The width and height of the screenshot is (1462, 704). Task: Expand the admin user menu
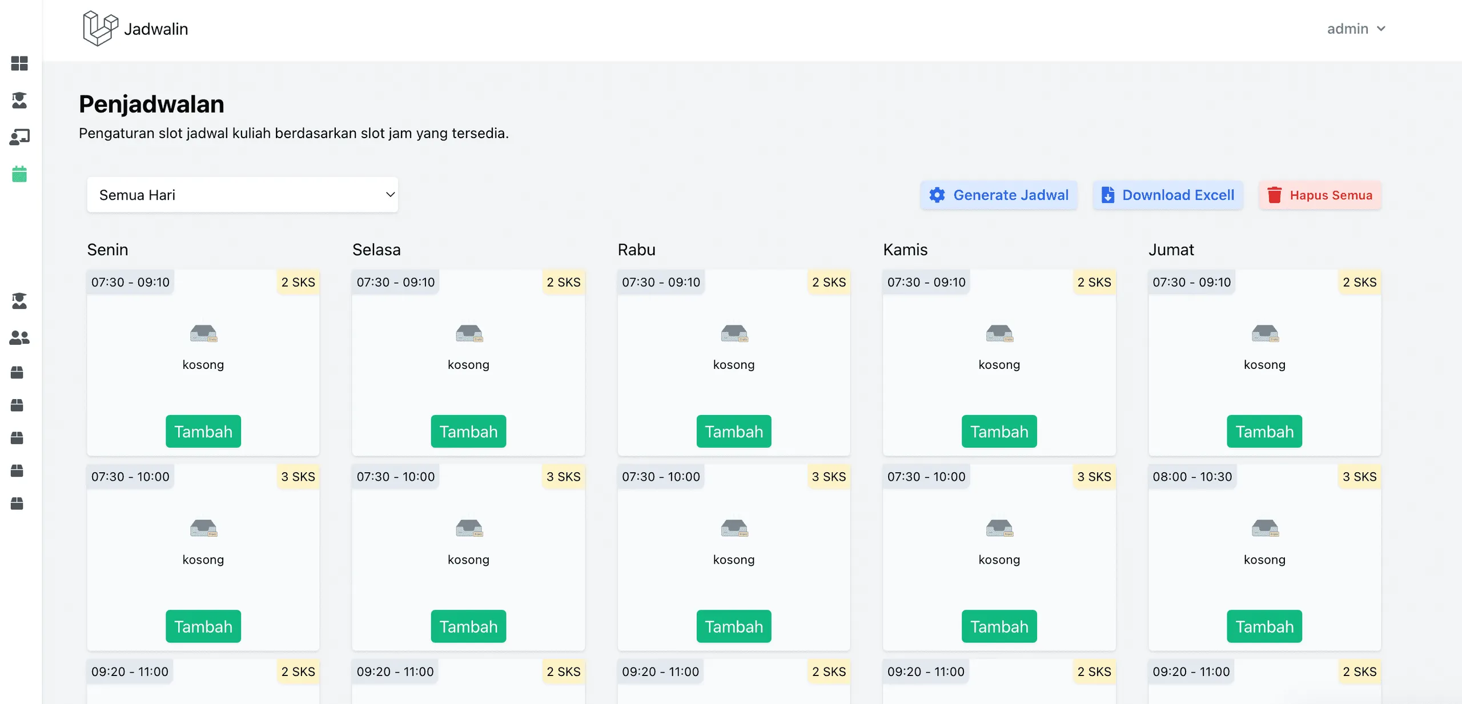point(1356,29)
